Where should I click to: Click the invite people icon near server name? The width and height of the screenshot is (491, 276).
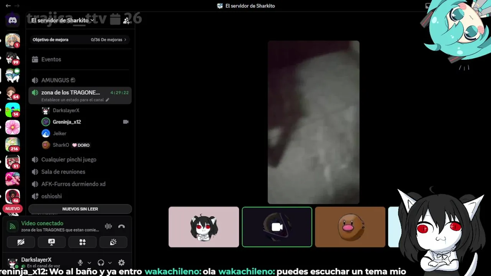coord(126,20)
